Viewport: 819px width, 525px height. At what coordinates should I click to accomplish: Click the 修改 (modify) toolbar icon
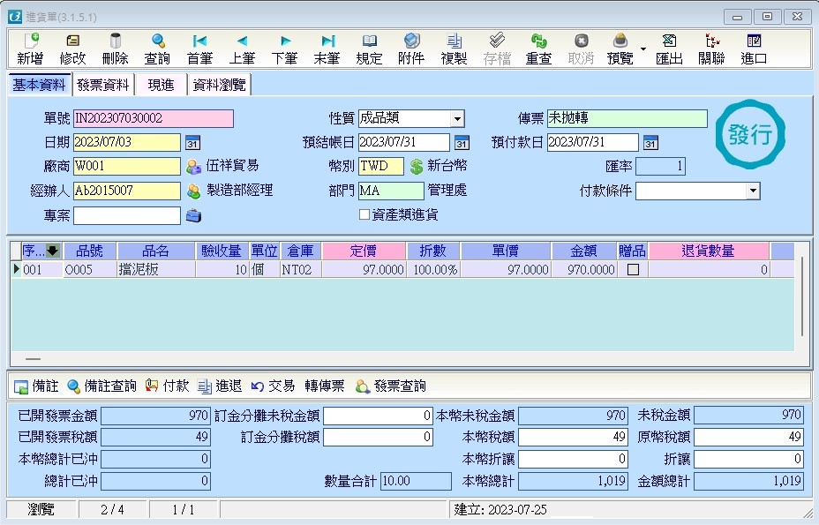pos(72,49)
